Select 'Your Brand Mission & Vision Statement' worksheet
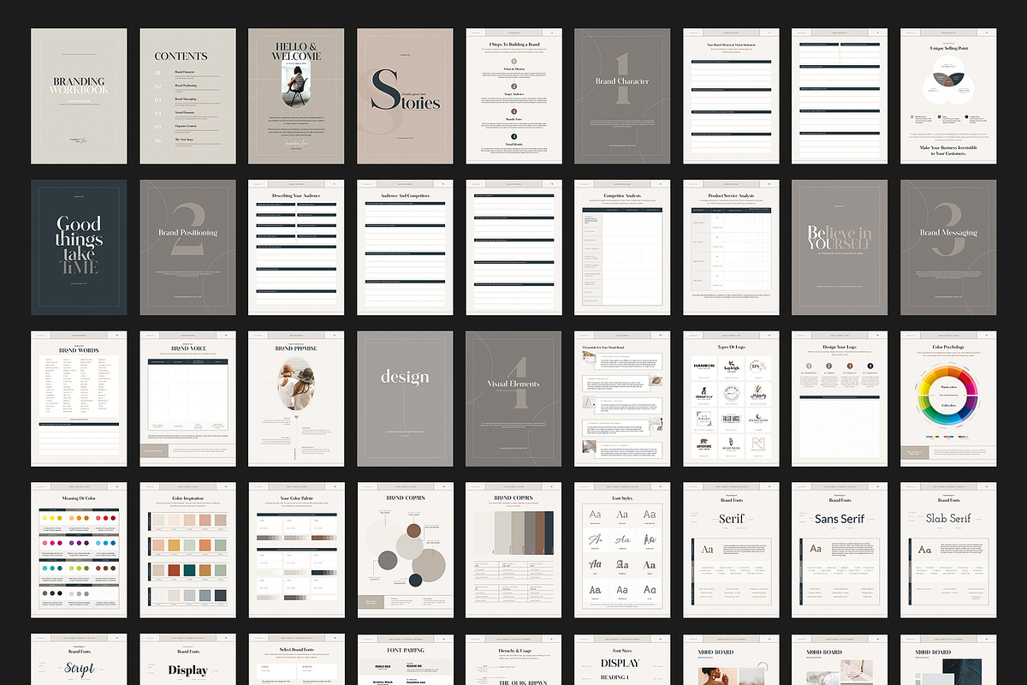1027x685 pixels. coord(731,96)
